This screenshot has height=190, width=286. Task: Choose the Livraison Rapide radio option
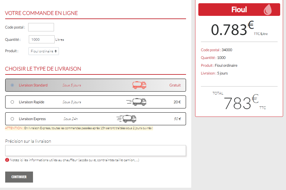pyautogui.click(x=12, y=102)
